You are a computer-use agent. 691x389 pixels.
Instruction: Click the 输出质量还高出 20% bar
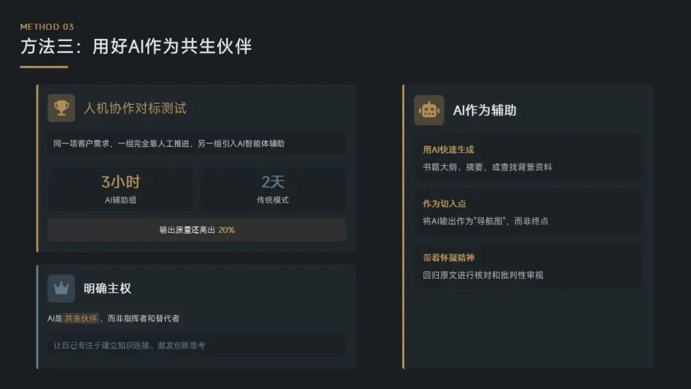[x=196, y=230]
